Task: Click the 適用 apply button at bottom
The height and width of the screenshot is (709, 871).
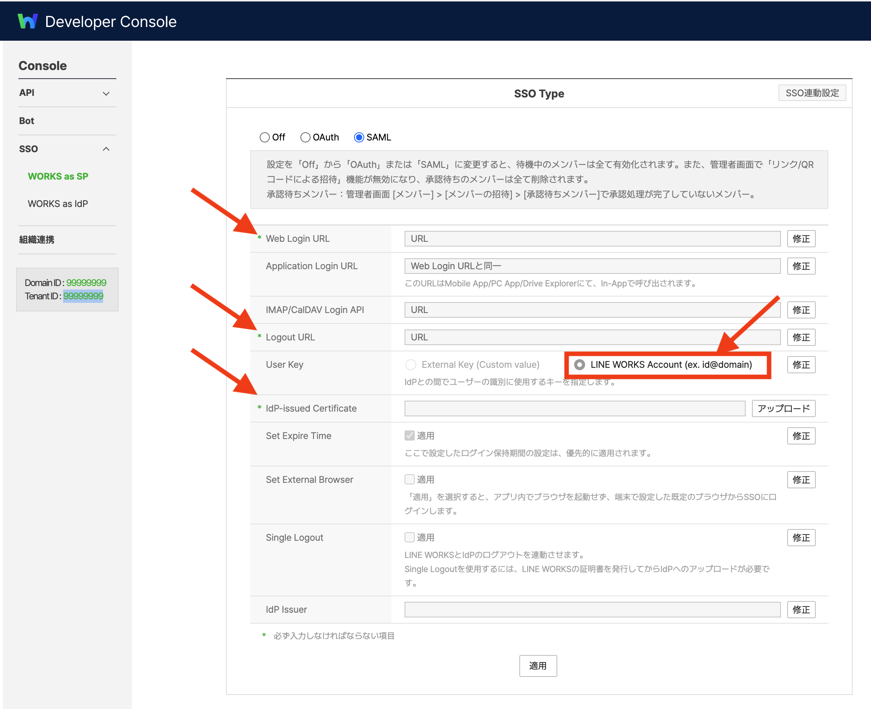Action: [x=538, y=666]
